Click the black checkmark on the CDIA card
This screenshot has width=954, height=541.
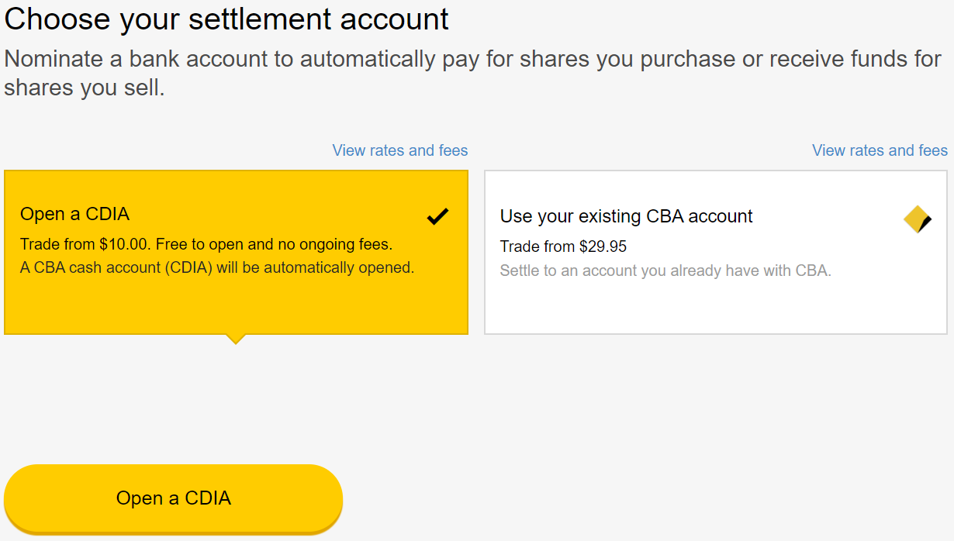pyautogui.click(x=438, y=217)
